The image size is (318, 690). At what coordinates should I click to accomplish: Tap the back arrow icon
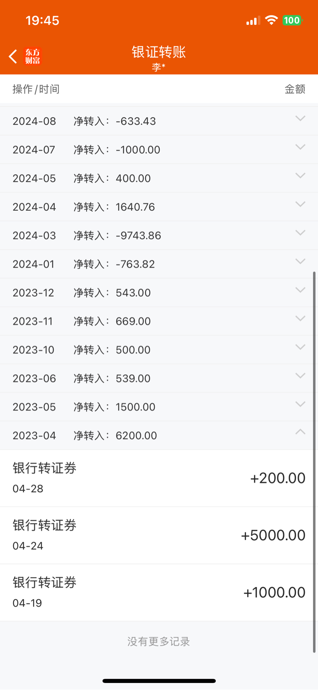click(x=13, y=56)
